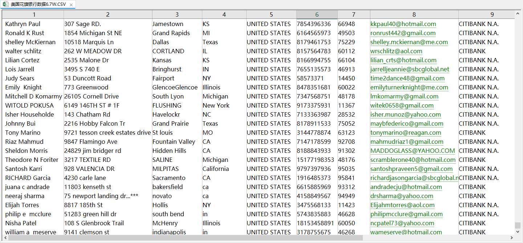Viewport: 523px width, 243px height.
Task: Open email link shelley.mckiernan@me.com
Action: pos(409,42)
